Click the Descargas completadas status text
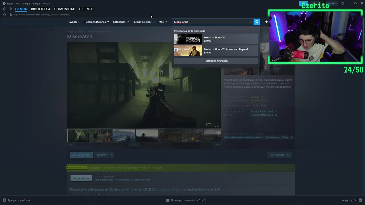The image size is (365, 205). point(188,200)
